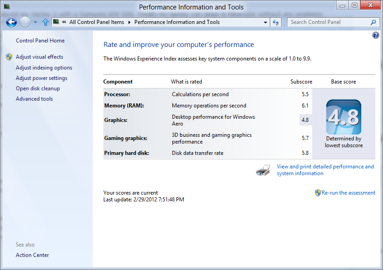Close the Performance Information and Tools window
The width and height of the screenshot is (383, 270).
[370, 5]
